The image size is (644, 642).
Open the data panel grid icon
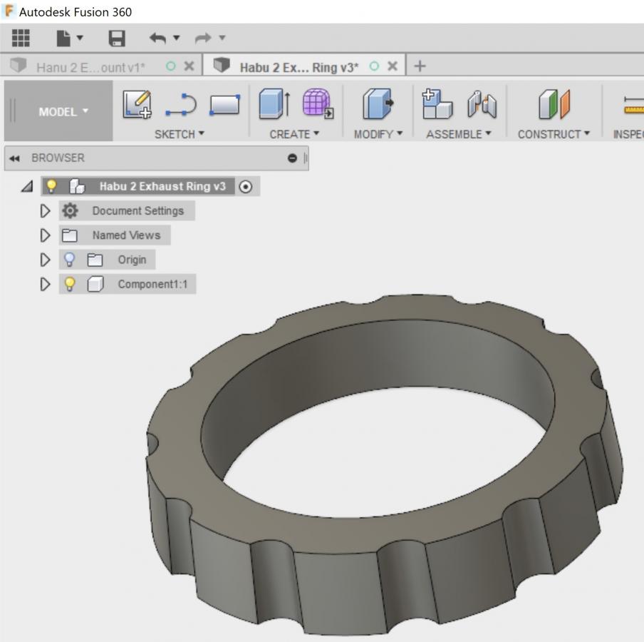tap(21, 38)
